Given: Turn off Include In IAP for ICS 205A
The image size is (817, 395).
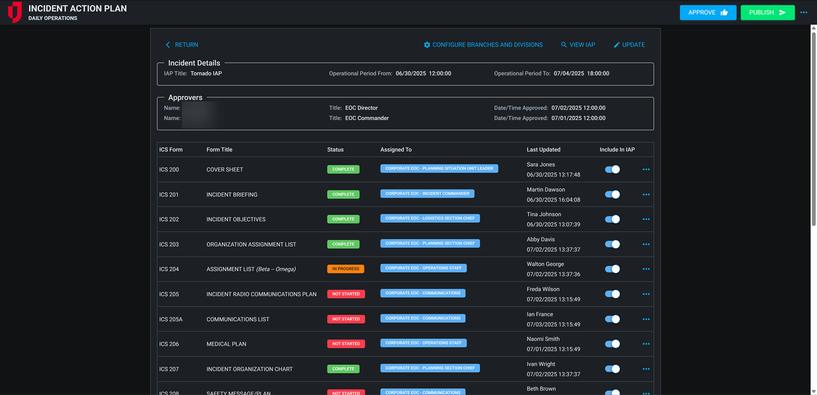Looking at the screenshot, I should click(x=612, y=318).
